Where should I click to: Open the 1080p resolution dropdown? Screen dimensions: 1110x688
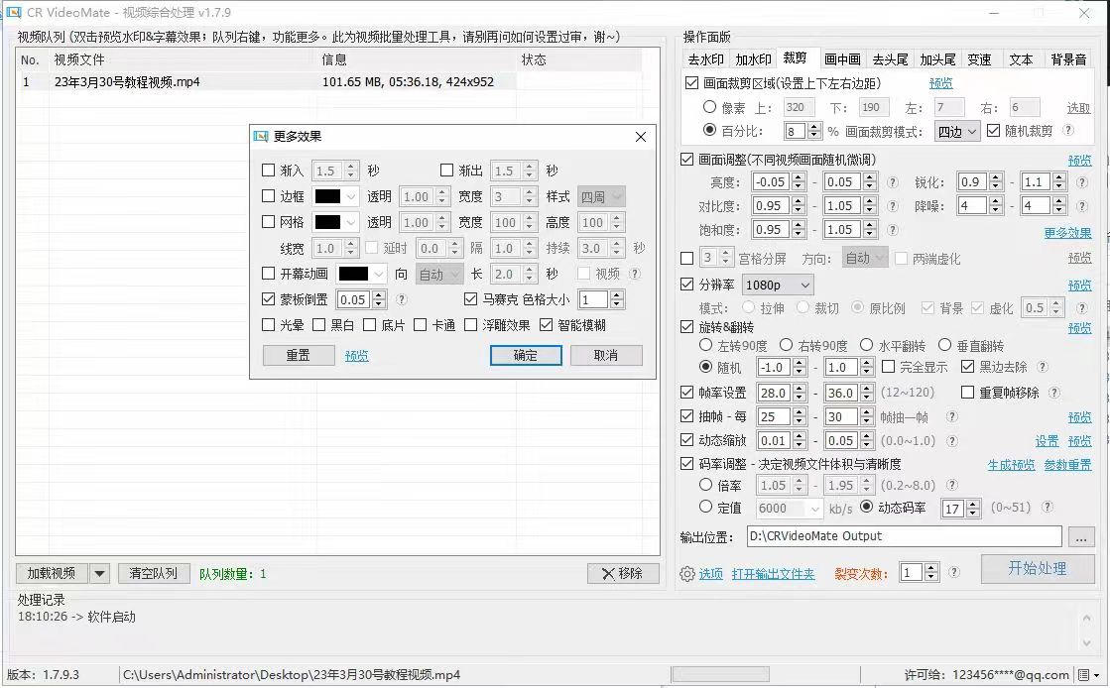click(777, 286)
